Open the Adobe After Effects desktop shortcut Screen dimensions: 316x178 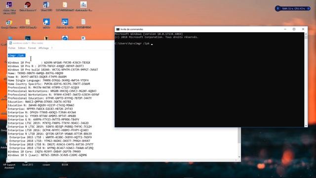[9, 4]
